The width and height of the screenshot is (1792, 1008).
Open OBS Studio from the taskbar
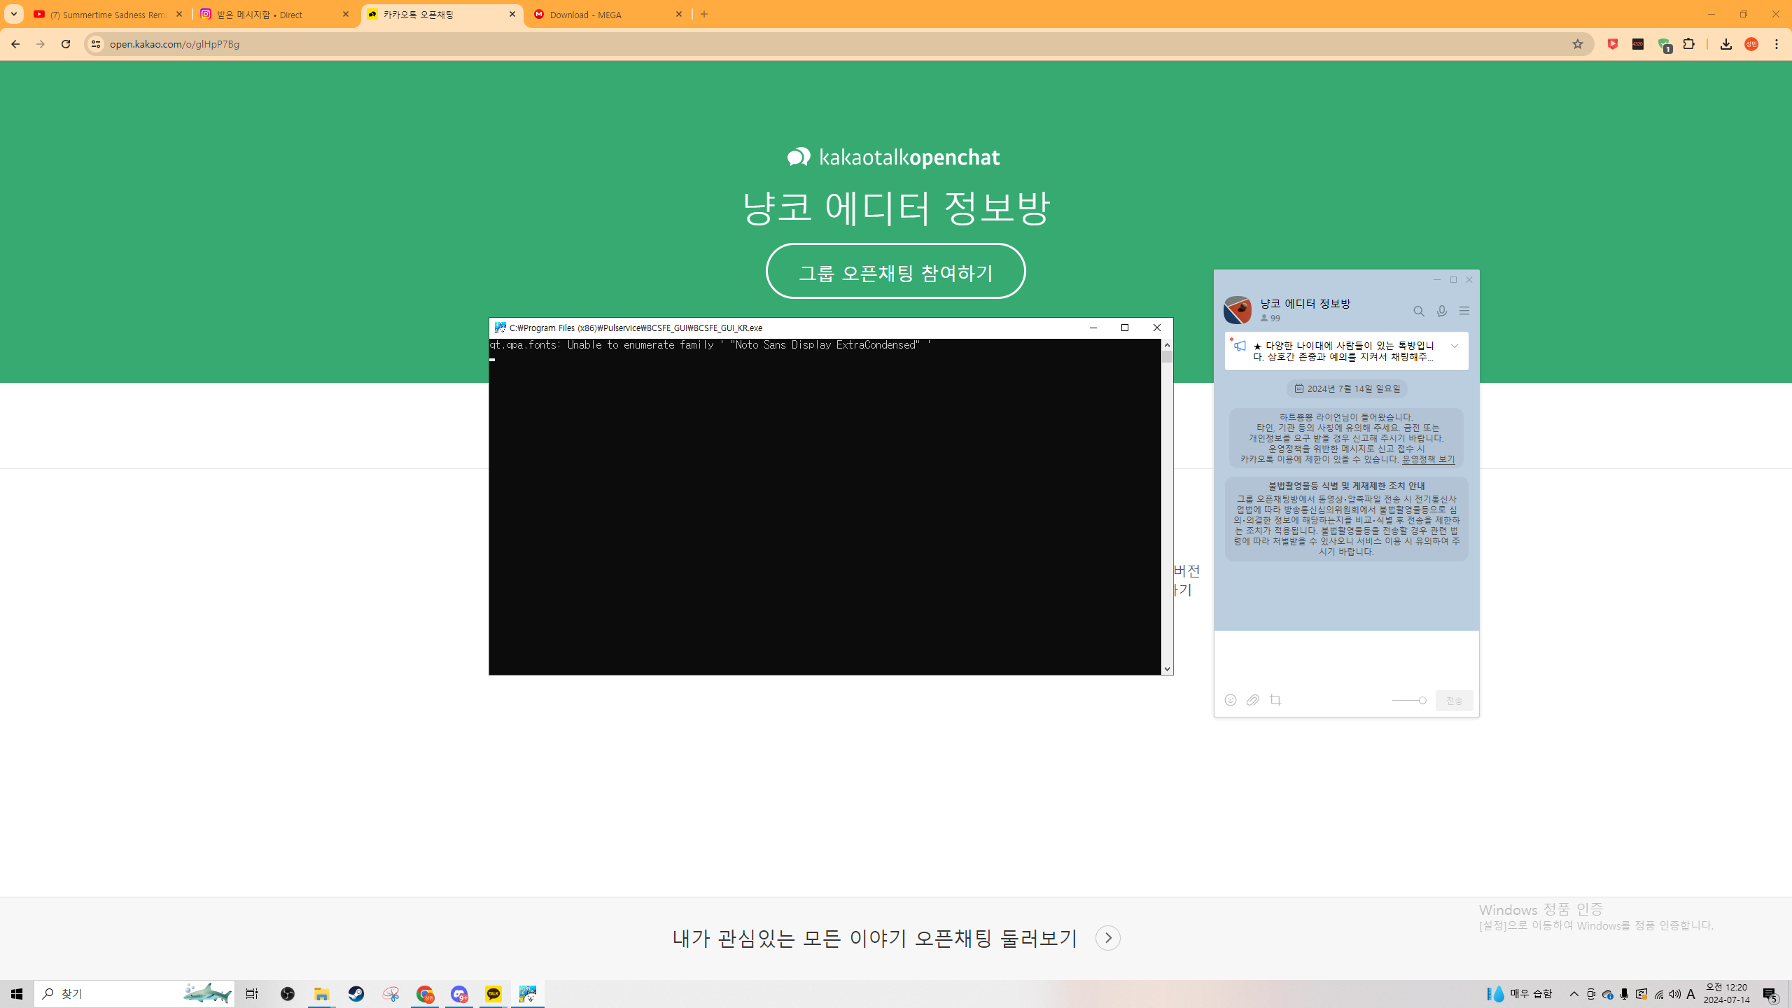pos(288,994)
